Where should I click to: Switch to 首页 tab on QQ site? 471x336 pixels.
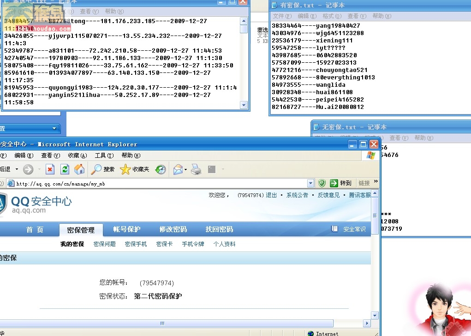point(35,229)
